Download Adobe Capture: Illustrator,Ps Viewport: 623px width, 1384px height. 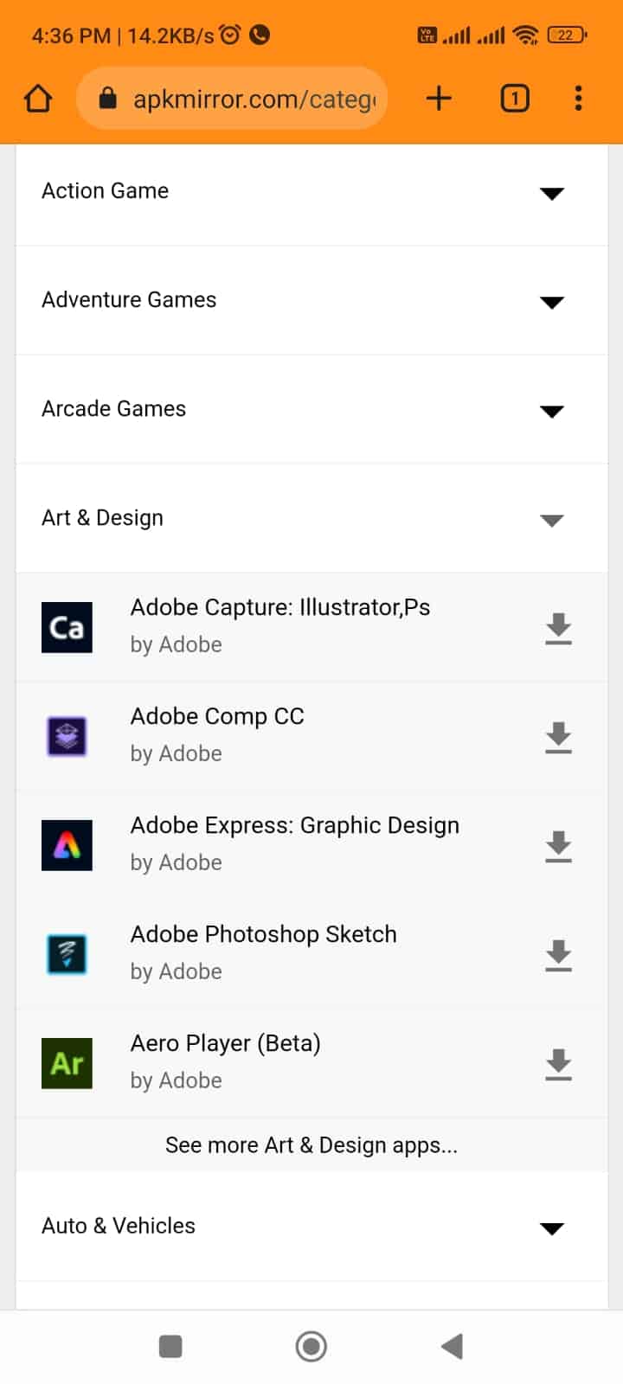pyautogui.click(x=558, y=628)
